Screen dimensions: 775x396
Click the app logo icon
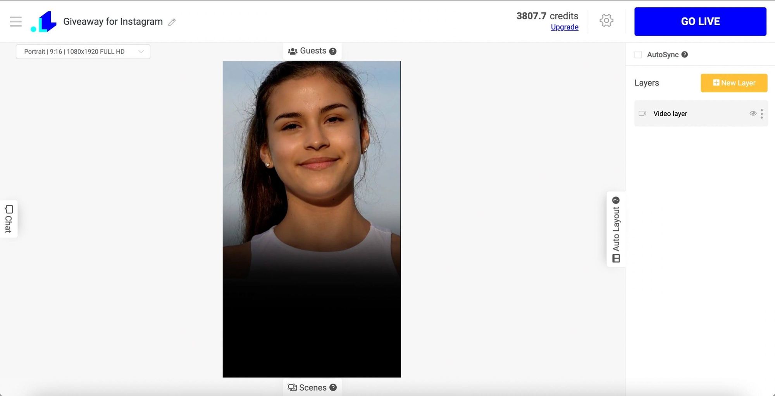coord(44,22)
